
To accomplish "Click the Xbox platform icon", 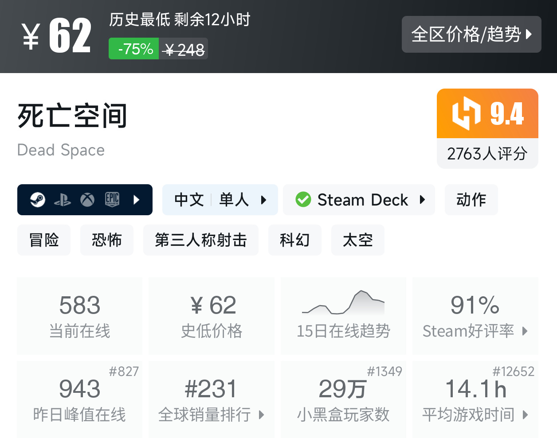I will (x=87, y=200).
